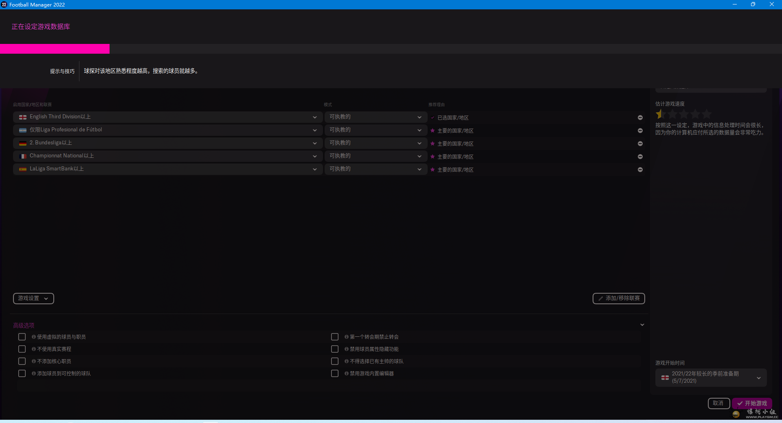
Task: Open LaLiga SmartBank league level dropdown
Action: [168, 169]
